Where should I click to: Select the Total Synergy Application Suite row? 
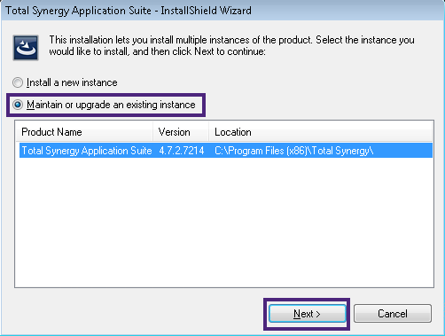(226, 151)
